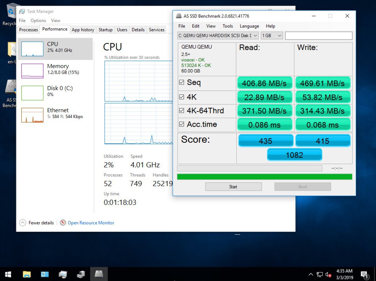
Task: Click the network tray icon
Action: click(320, 274)
